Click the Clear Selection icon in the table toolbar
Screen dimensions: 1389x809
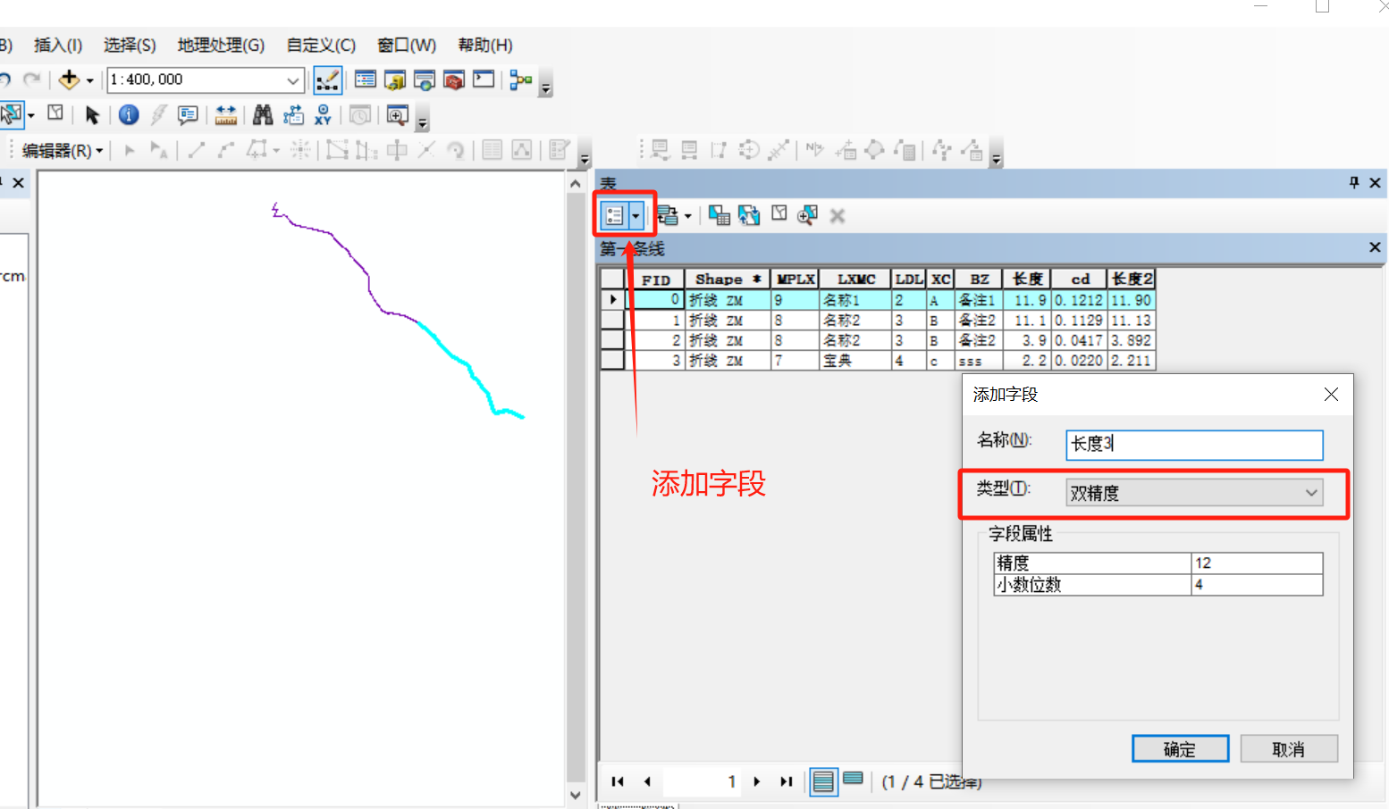(x=779, y=213)
